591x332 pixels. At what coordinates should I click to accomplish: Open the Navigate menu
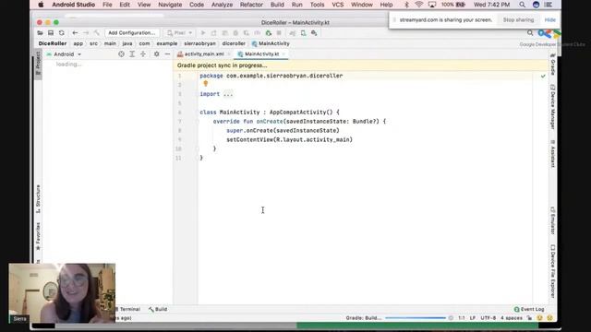pyautogui.click(x=170, y=5)
